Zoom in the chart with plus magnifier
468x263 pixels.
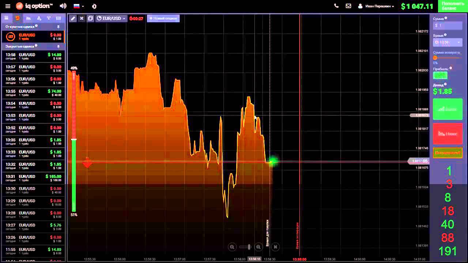click(258, 247)
